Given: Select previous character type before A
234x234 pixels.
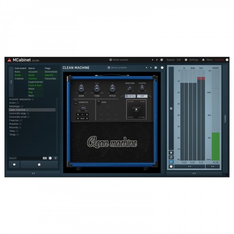Looking at the screenshot, I should click(x=78, y=115).
